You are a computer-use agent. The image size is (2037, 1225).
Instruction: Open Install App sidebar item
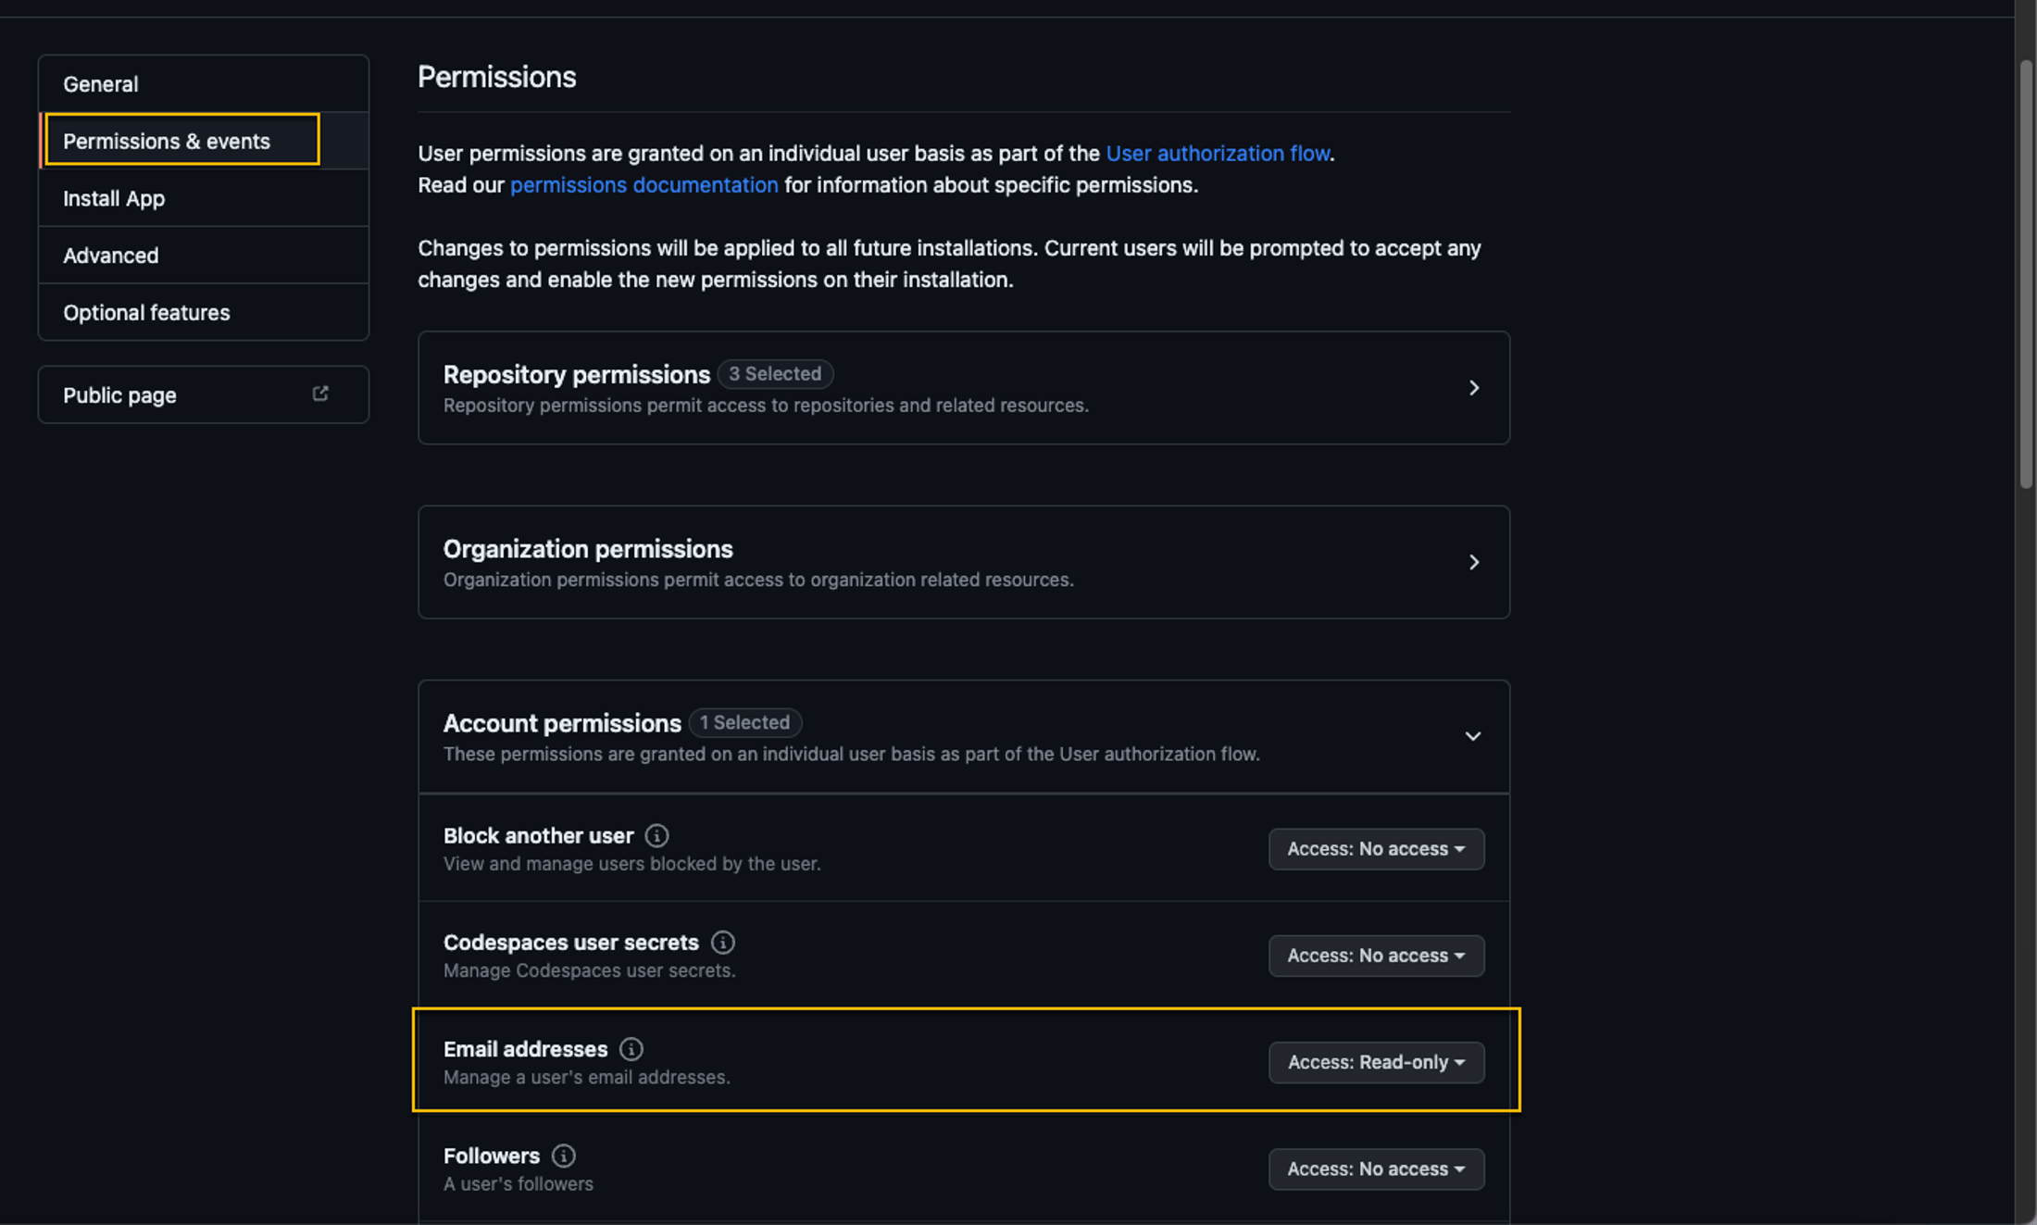point(204,198)
